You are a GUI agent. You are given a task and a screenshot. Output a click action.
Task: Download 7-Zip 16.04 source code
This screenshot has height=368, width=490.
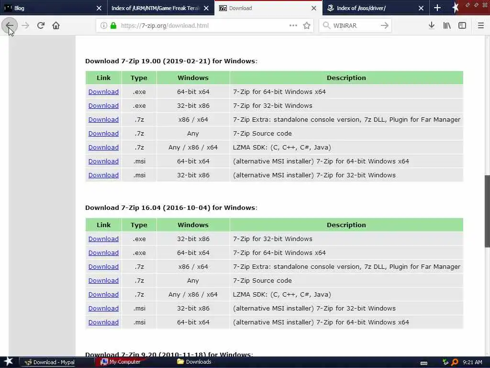click(103, 280)
